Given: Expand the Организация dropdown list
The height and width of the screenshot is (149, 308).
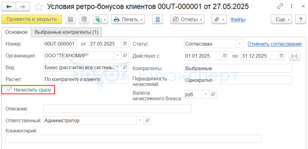Looking at the screenshot, I should click(x=118, y=55).
